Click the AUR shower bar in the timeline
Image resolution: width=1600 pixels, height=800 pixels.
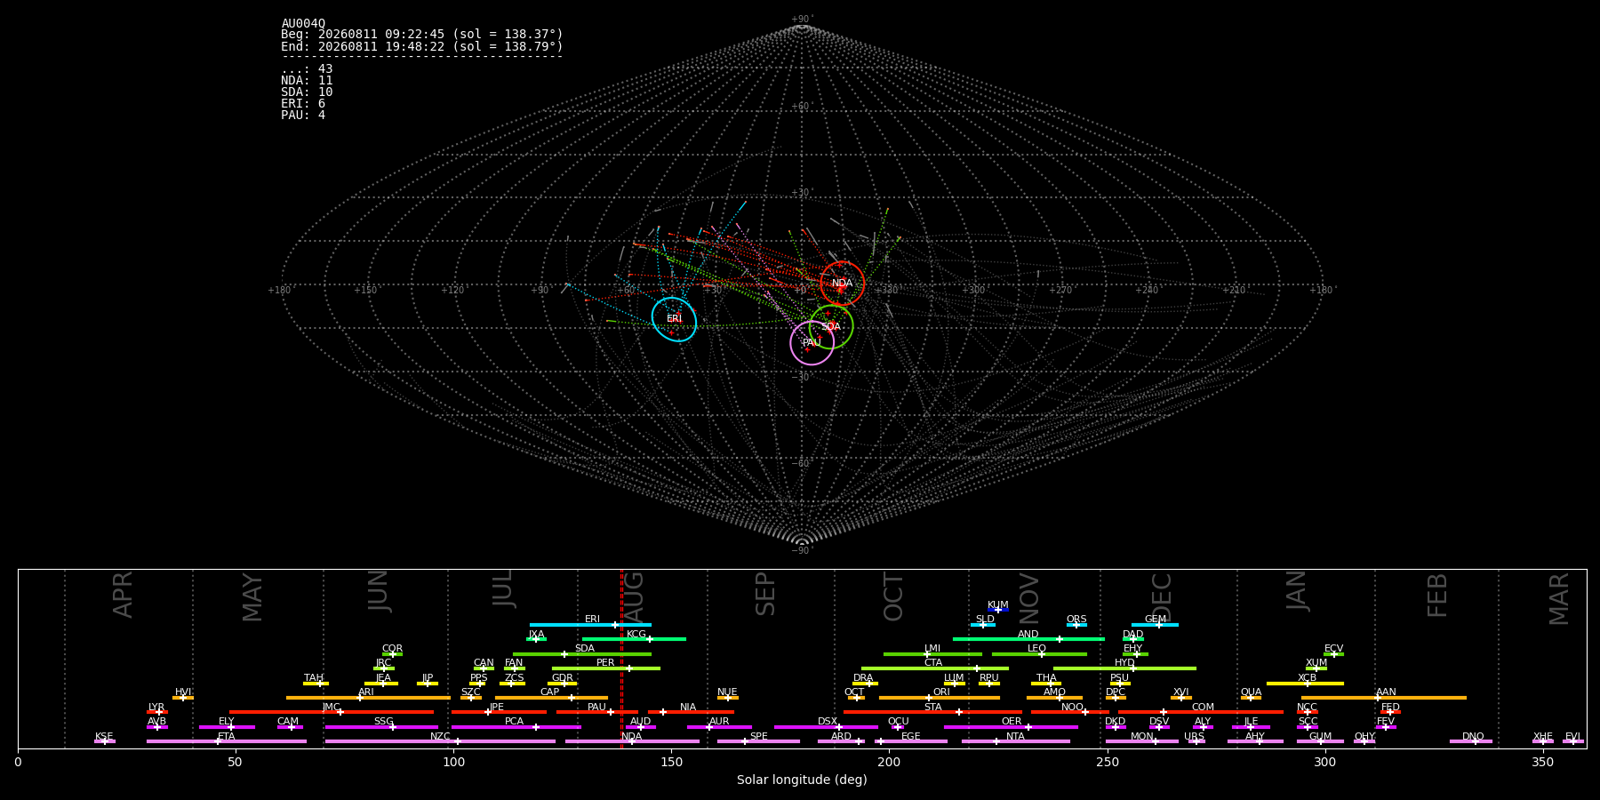pyautogui.click(x=719, y=727)
